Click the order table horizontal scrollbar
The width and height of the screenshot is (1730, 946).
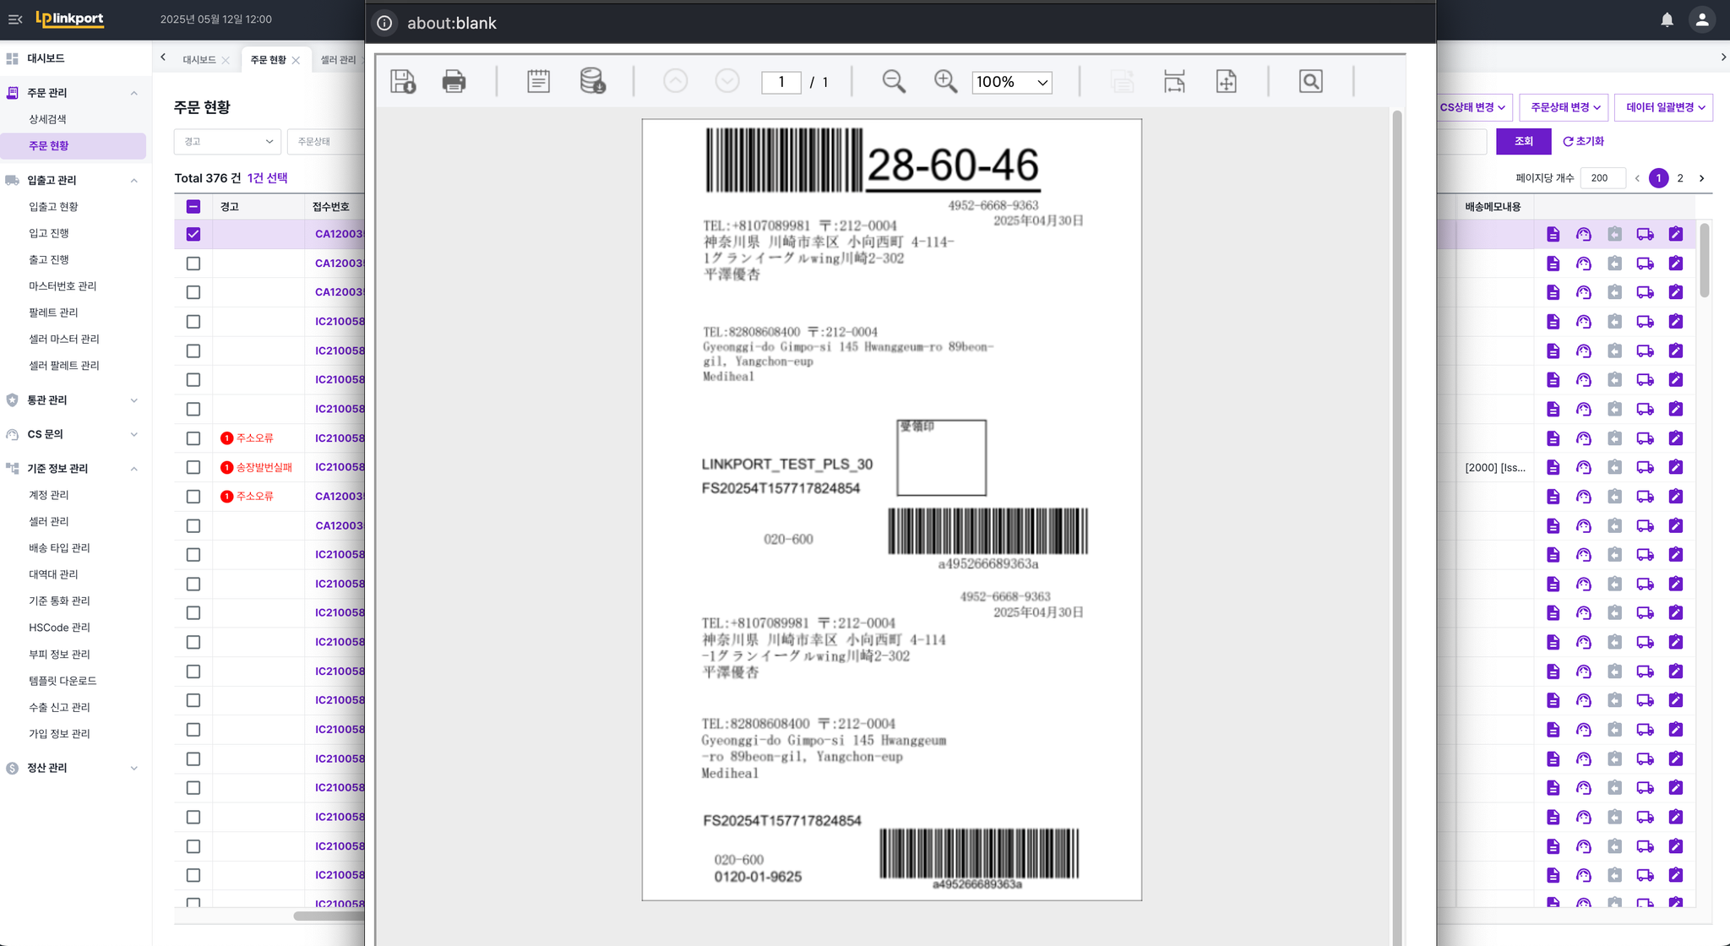pos(329,916)
